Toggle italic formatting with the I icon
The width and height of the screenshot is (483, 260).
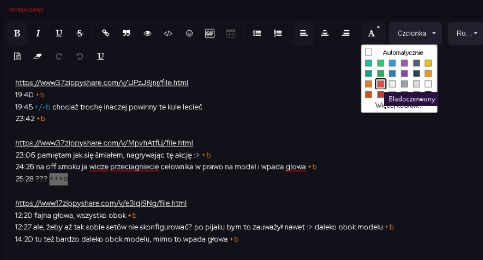(x=38, y=33)
